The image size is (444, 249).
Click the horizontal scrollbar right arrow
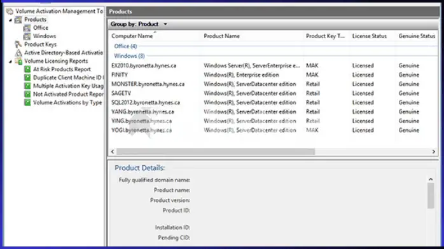434,152
